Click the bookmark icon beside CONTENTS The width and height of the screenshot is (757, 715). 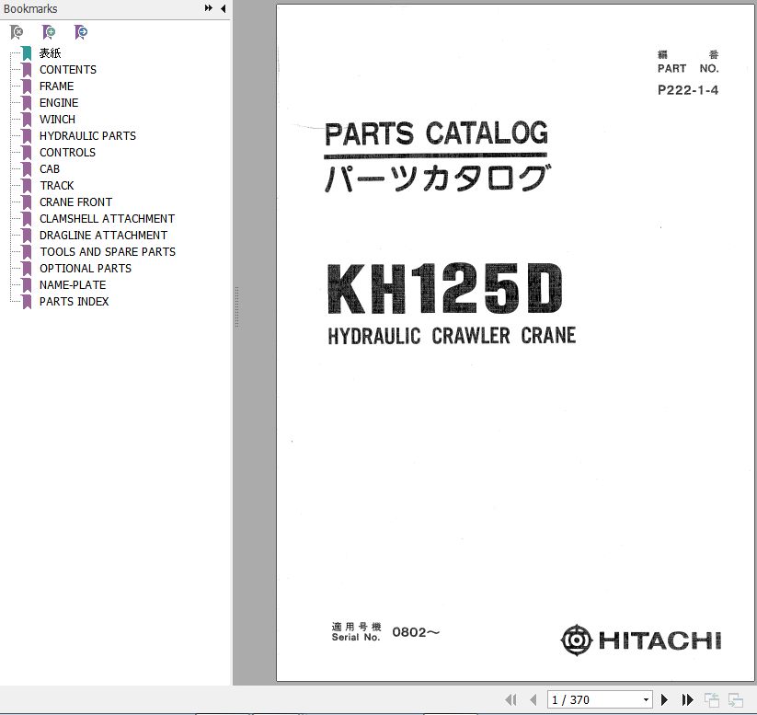pos(27,70)
